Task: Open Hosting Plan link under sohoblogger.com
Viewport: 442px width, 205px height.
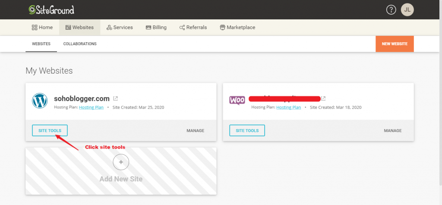Action: tap(91, 107)
